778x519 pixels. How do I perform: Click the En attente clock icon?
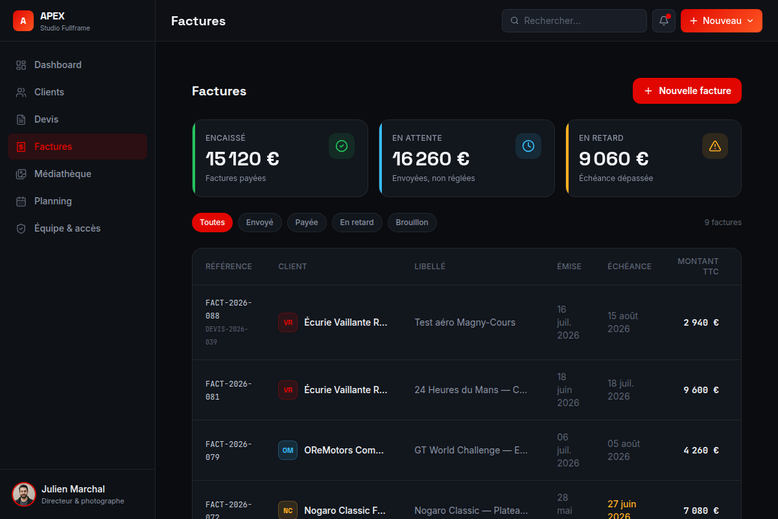(x=528, y=146)
